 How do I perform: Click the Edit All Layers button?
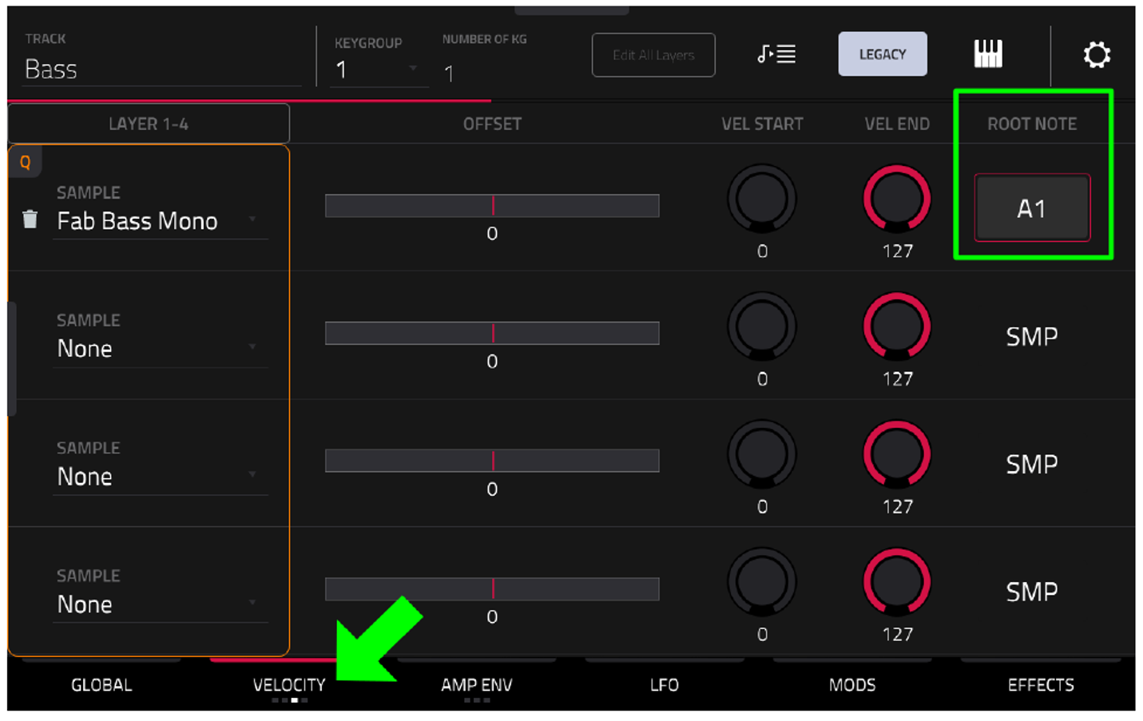click(653, 55)
